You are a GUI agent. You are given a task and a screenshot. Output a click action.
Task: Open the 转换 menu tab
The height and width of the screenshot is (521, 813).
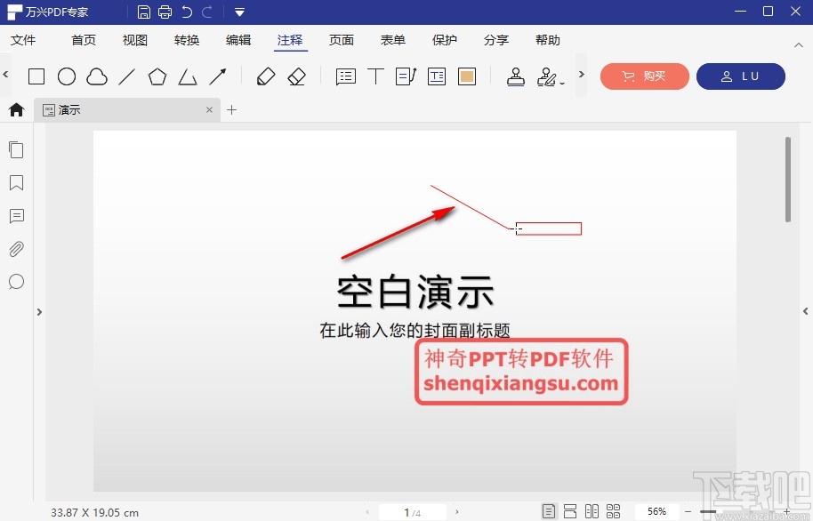(186, 40)
